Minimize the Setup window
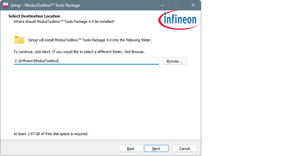The height and width of the screenshot is (156, 286). tap(163, 5)
